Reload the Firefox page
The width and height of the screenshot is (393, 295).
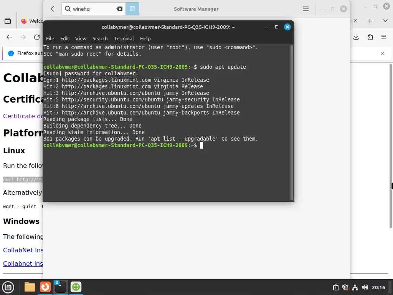coord(37,37)
